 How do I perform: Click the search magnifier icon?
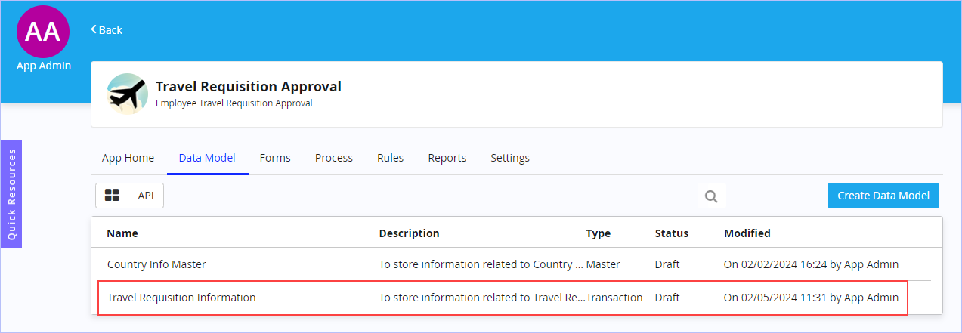pos(711,196)
